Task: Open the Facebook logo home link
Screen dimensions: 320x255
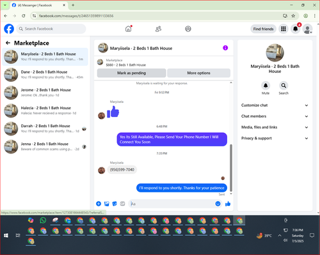Action: [x=9, y=29]
